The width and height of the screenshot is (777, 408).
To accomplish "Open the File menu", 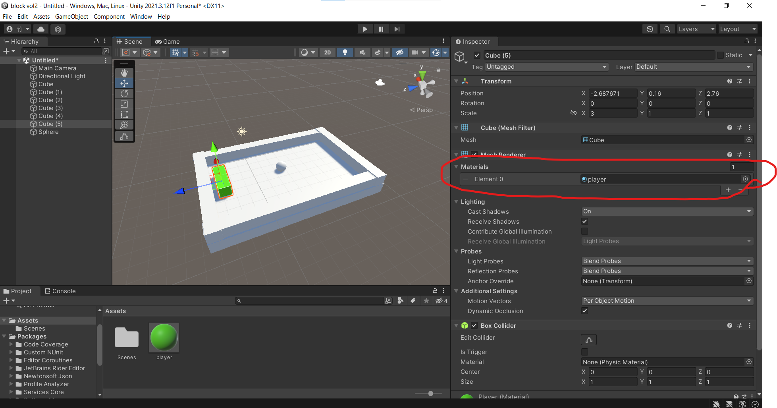I will 7,17.
